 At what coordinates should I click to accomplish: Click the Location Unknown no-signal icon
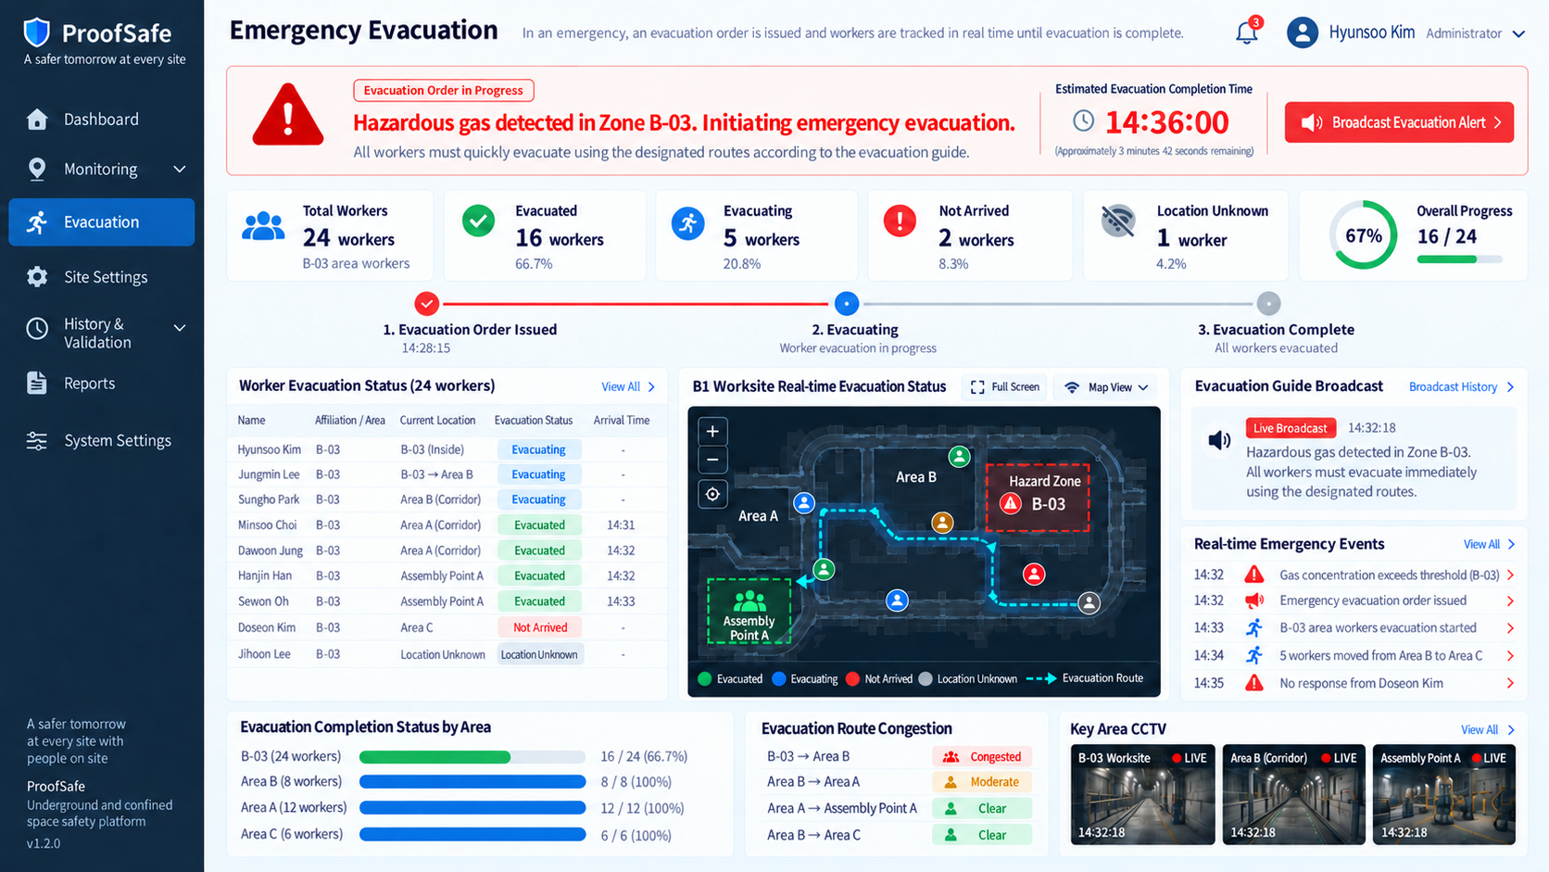coord(1118,221)
